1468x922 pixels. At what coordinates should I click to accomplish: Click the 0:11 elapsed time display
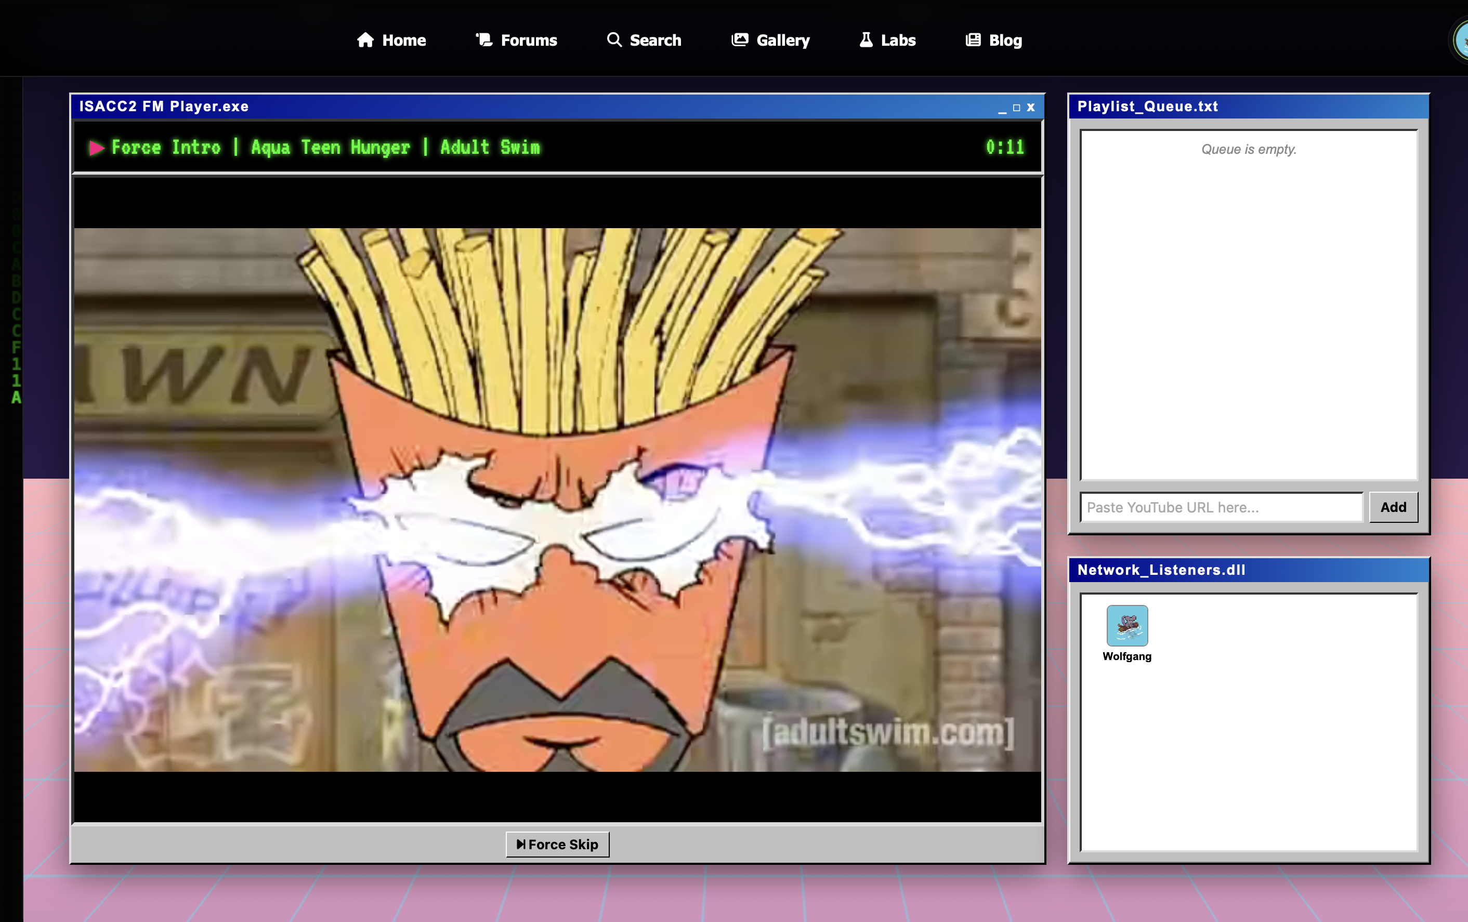(1005, 148)
